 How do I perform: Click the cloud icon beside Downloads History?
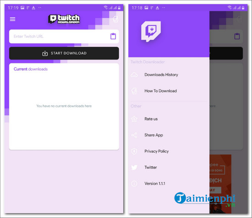134,74
